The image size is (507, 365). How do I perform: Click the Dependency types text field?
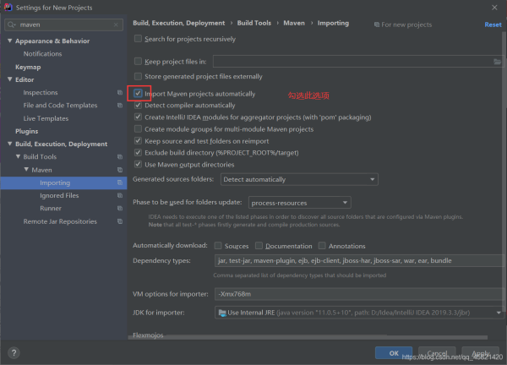[359, 260]
